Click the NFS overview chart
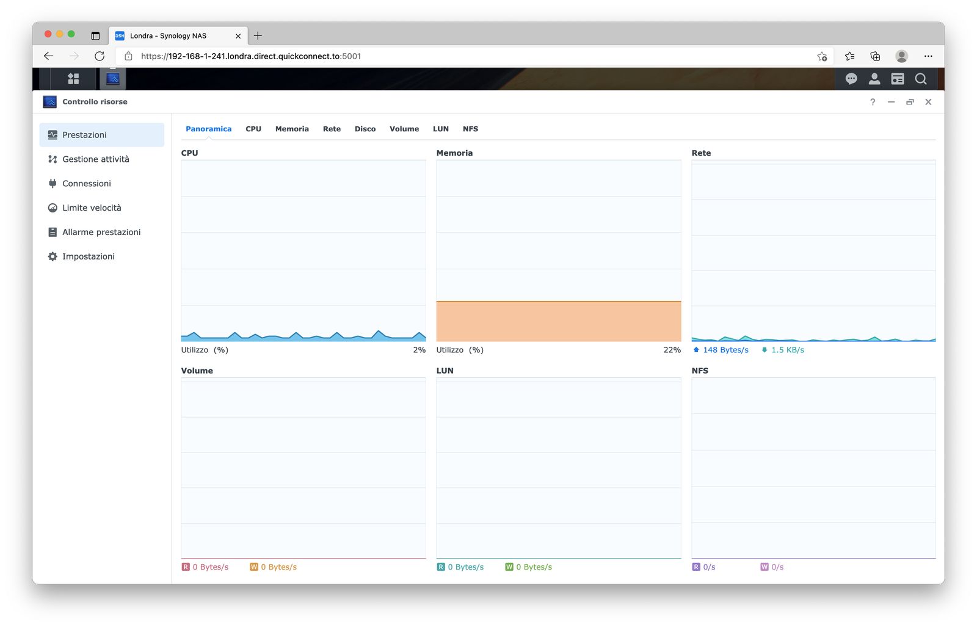Viewport: 977px width, 627px height. pyautogui.click(x=814, y=468)
